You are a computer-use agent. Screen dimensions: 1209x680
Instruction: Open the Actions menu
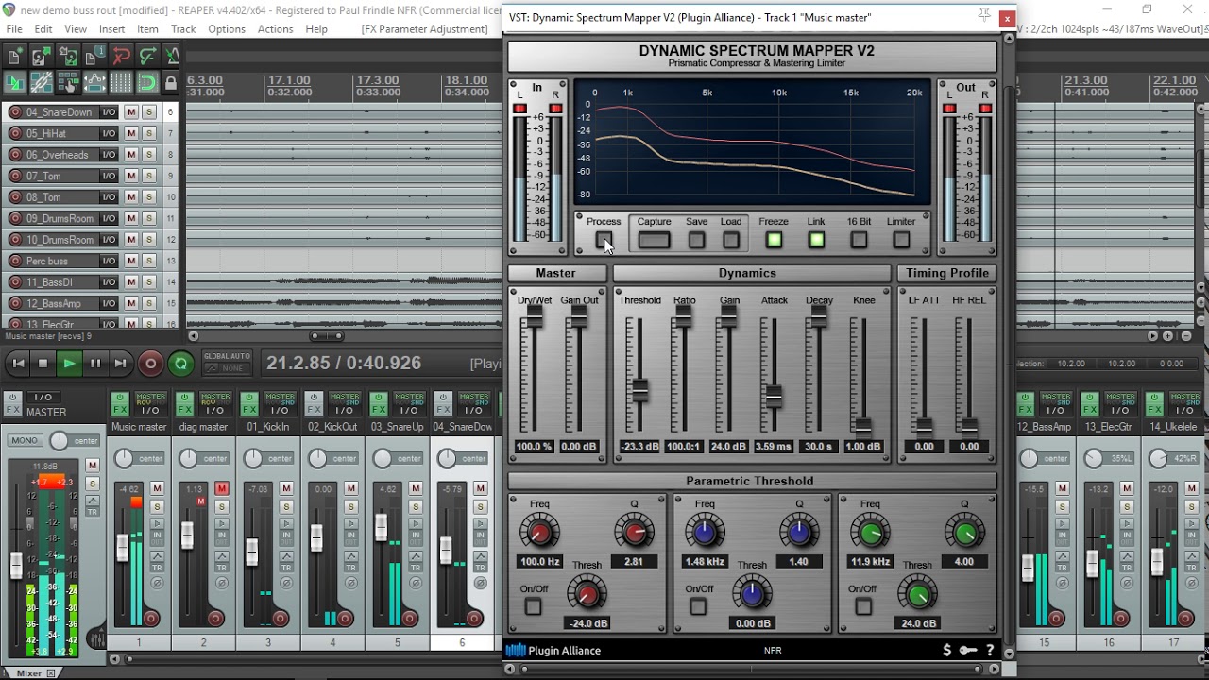coord(276,29)
